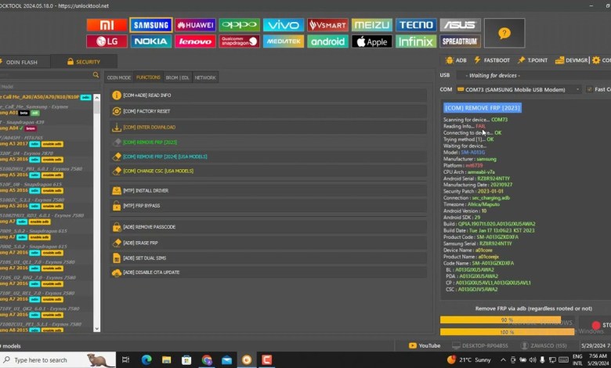
Task: Select the MediaTek brand logo
Action: coord(284,41)
